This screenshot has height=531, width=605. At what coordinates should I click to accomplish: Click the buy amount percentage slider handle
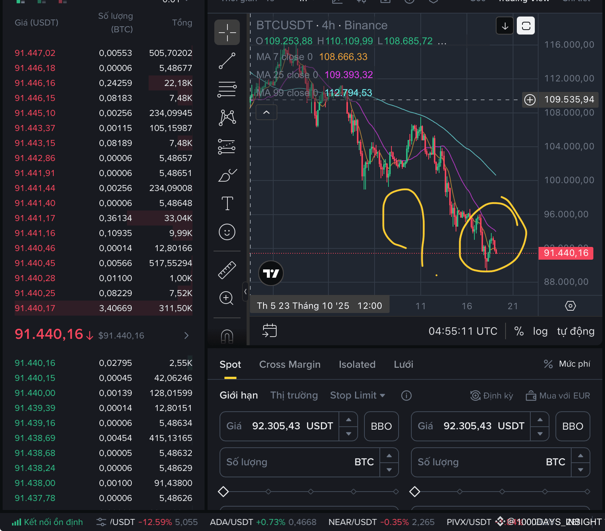223,491
